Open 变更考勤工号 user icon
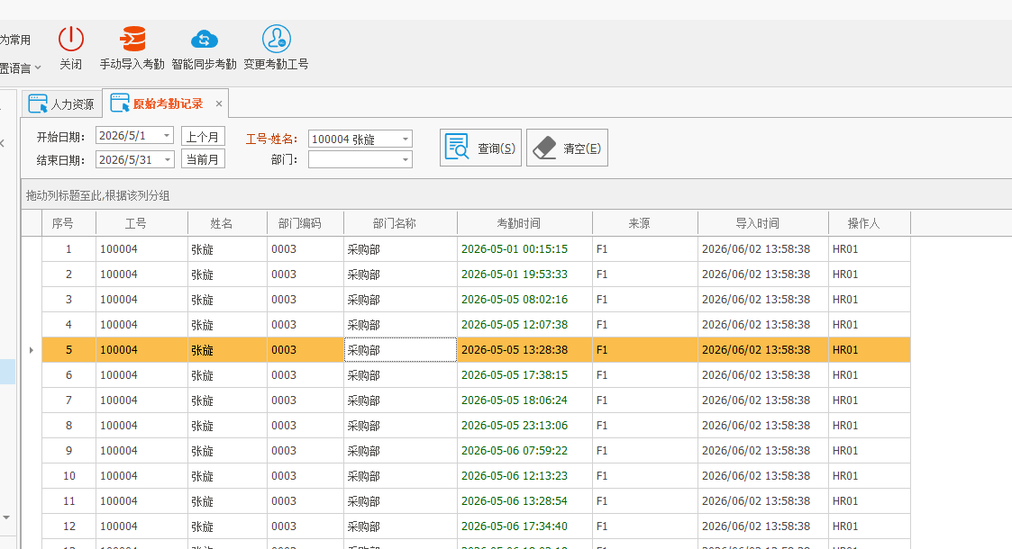This screenshot has height=549, width=1012. pos(277,40)
